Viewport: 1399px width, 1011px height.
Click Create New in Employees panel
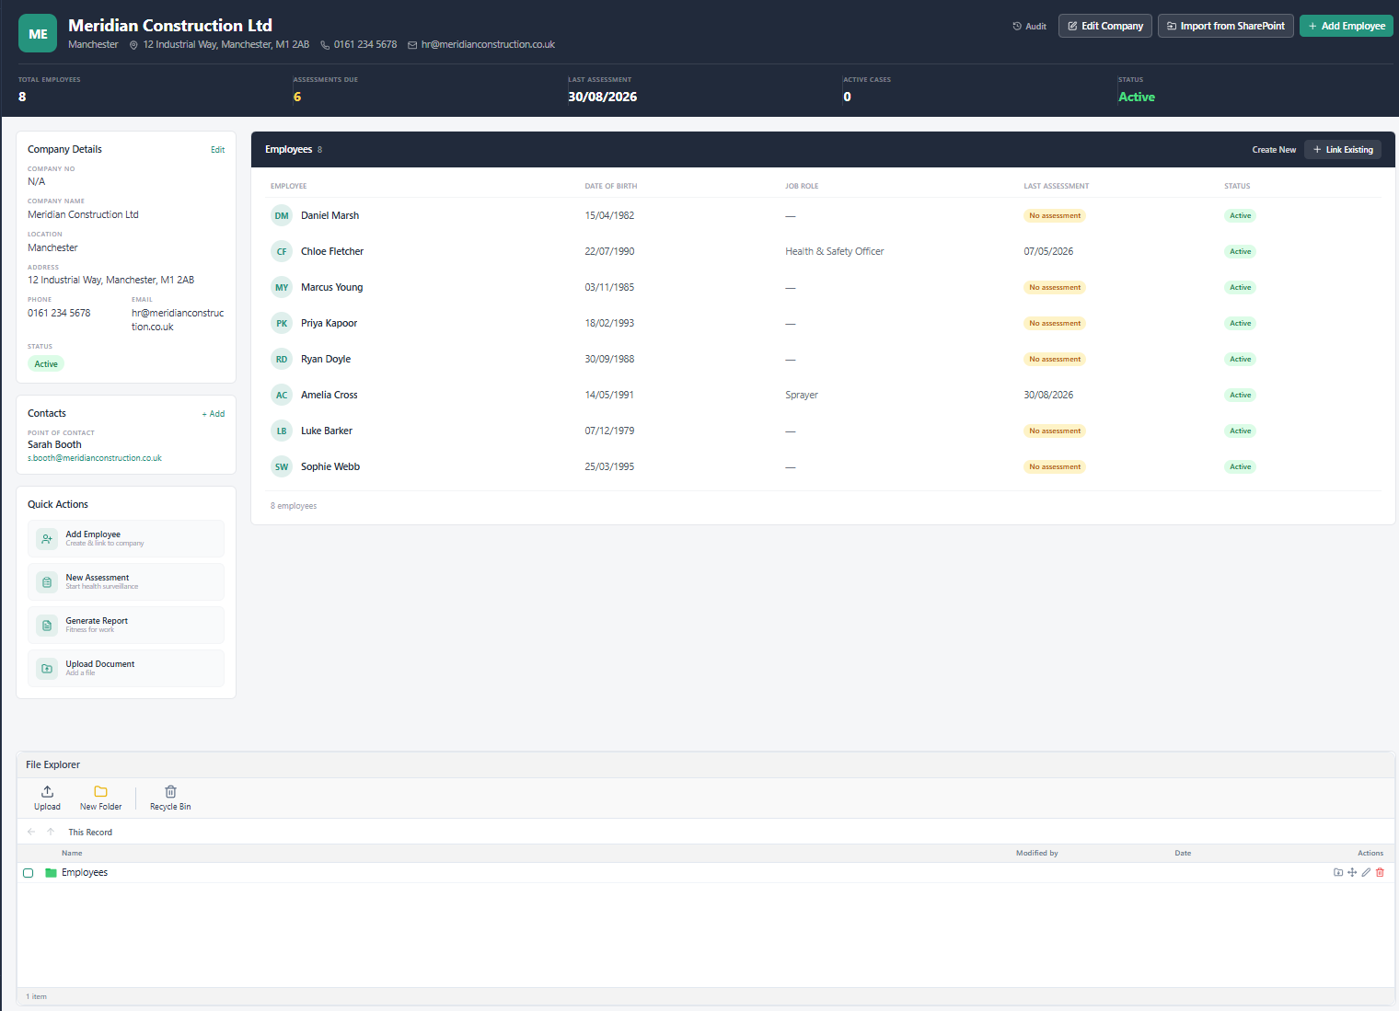[1274, 150]
